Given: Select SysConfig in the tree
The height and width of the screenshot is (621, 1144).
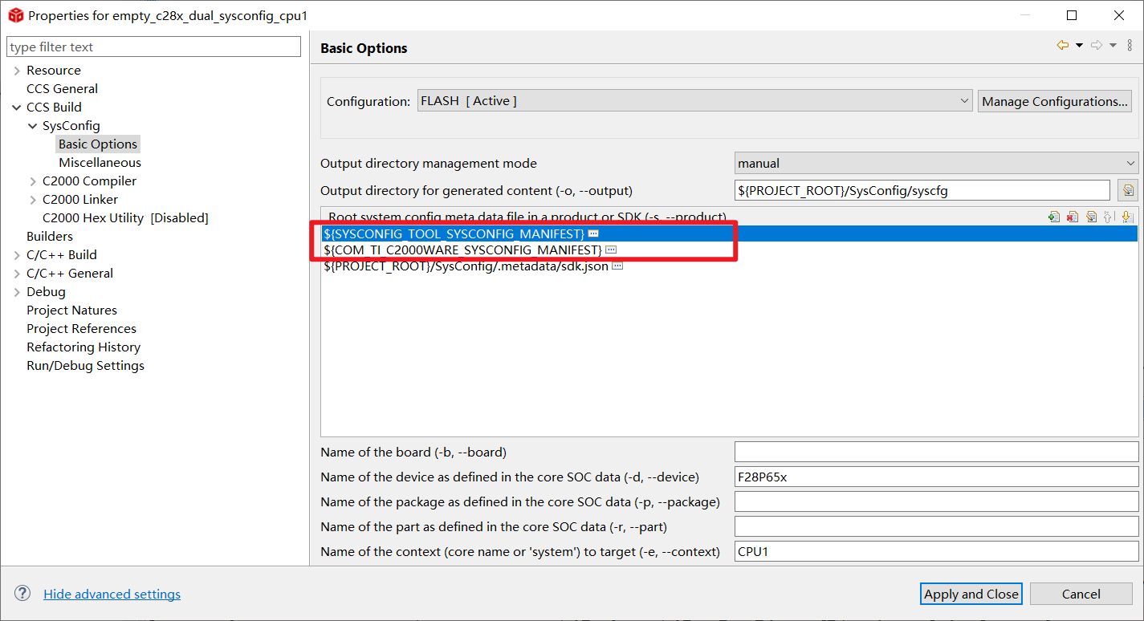Looking at the screenshot, I should click(x=71, y=126).
